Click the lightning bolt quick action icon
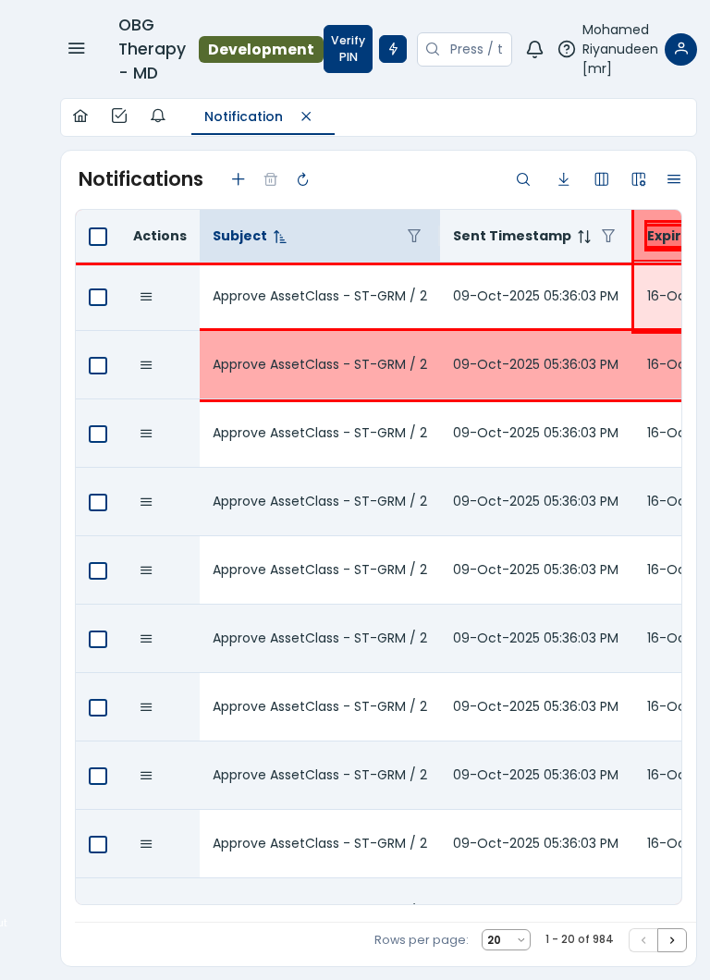The height and width of the screenshot is (980, 710). pyautogui.click(x=393, y=49)
